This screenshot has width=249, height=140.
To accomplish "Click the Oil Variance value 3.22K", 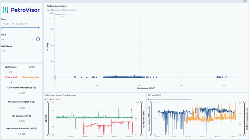I will coord(22,121).
